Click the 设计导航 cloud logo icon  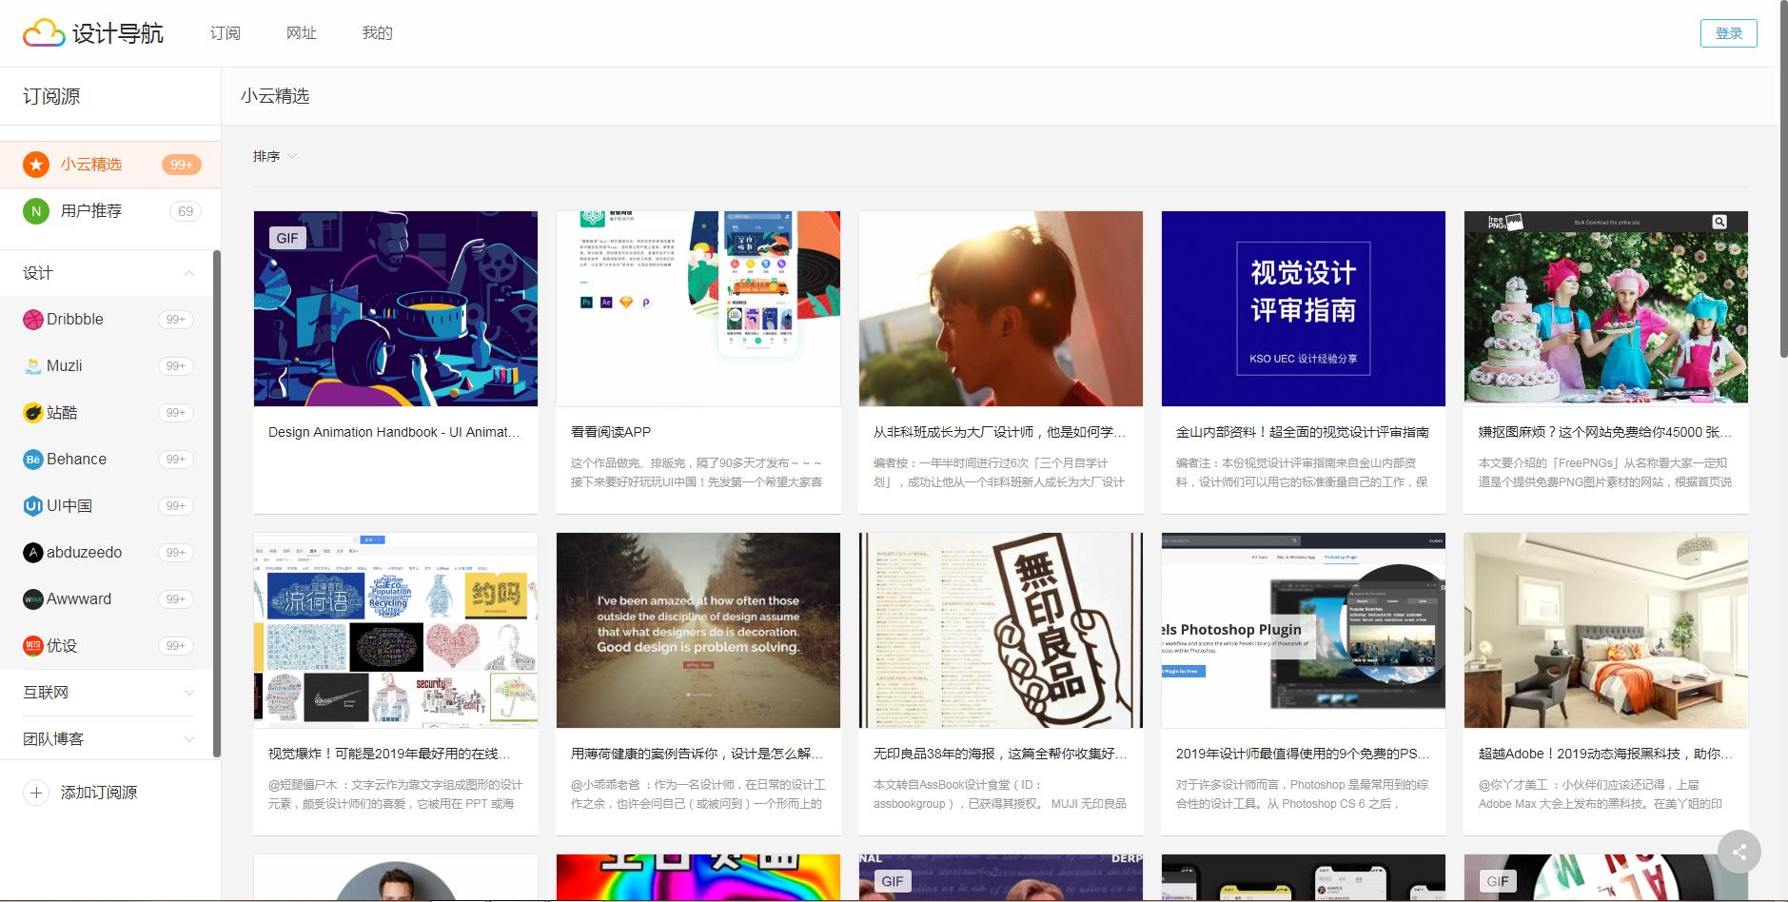pyautogui.click(x=44, y=33)
